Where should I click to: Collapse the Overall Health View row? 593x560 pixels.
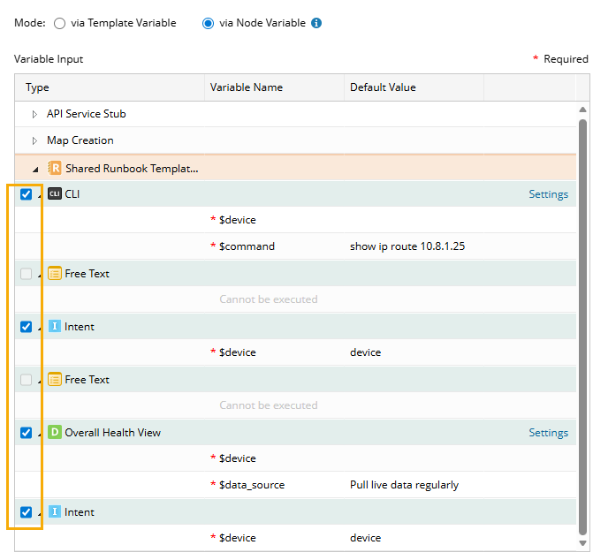(x=40, y=435)
